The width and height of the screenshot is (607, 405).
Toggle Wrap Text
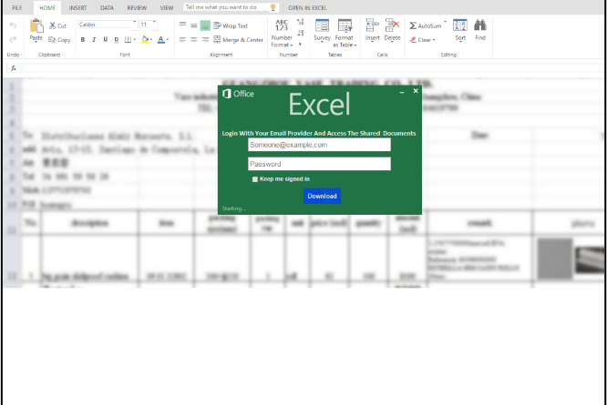pos(231,25)
